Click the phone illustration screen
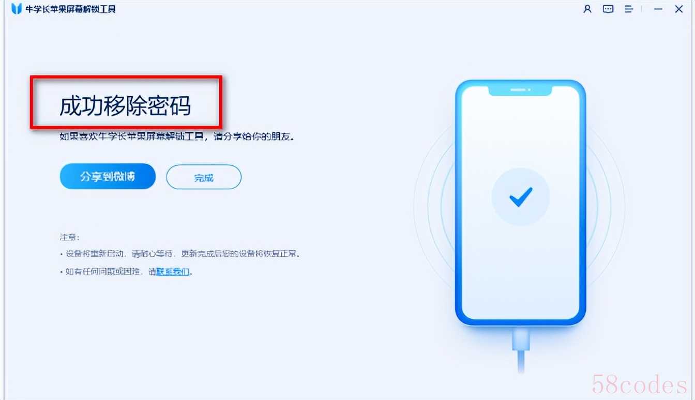The image size is (695, 400). pyautogui.click(x=520, y=203)
